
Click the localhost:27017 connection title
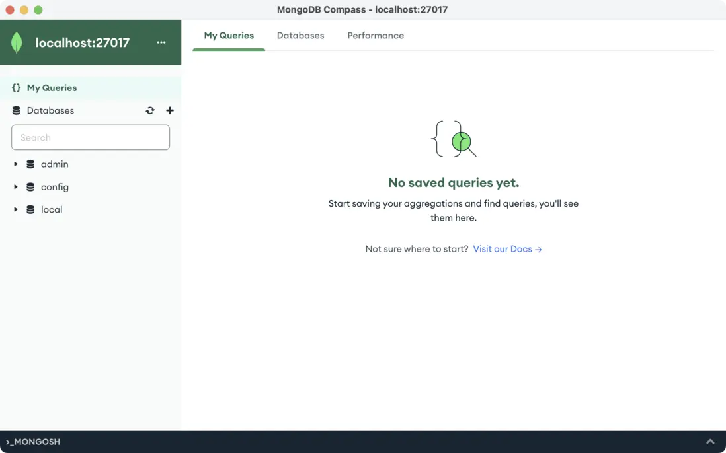click(x=83, y=42)
